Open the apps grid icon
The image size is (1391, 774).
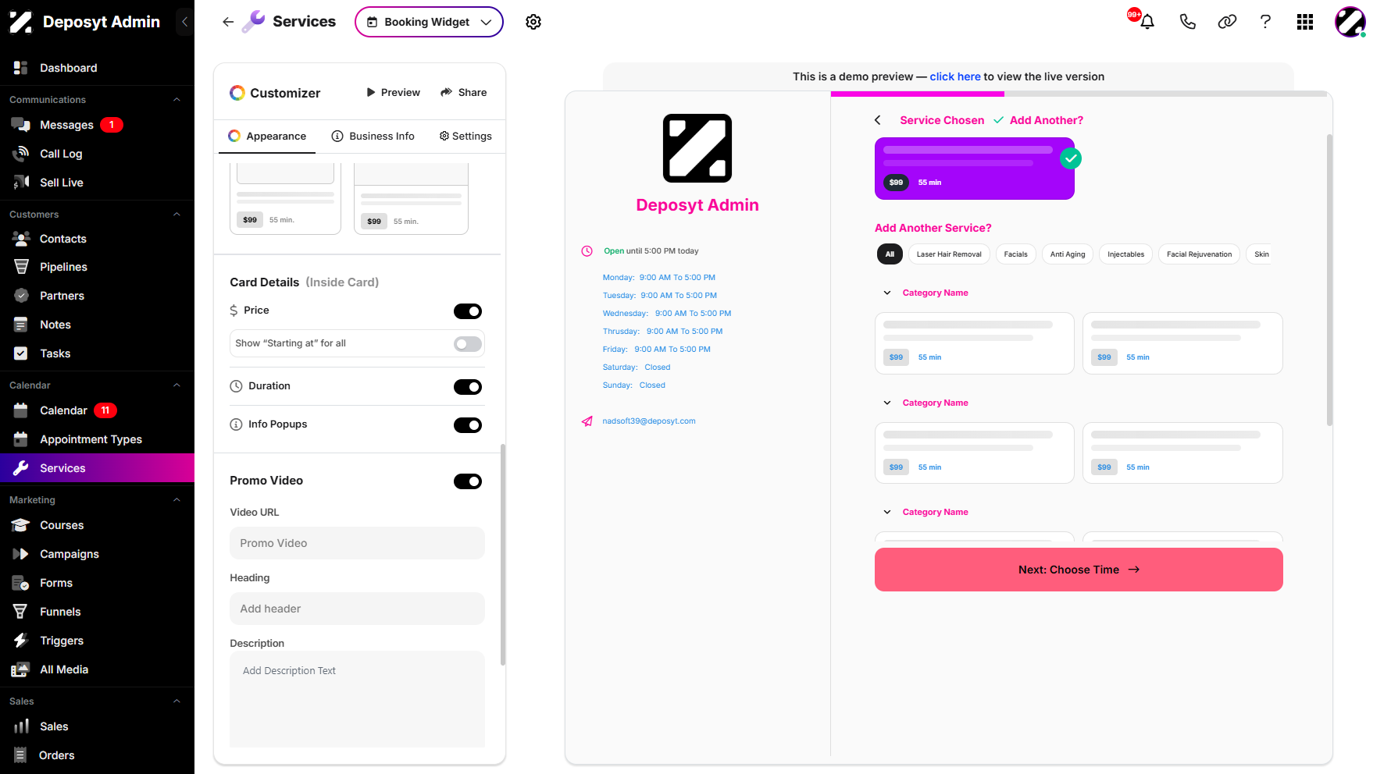1305,22
